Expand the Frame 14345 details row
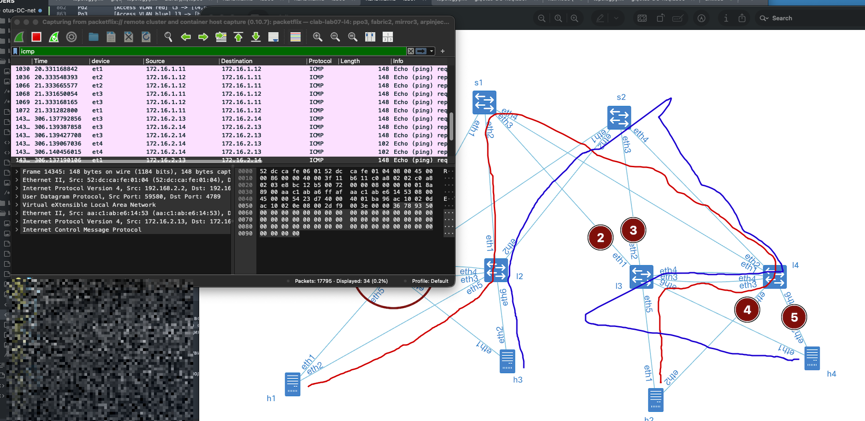The image size is (865, 421). tap(17, 172)
